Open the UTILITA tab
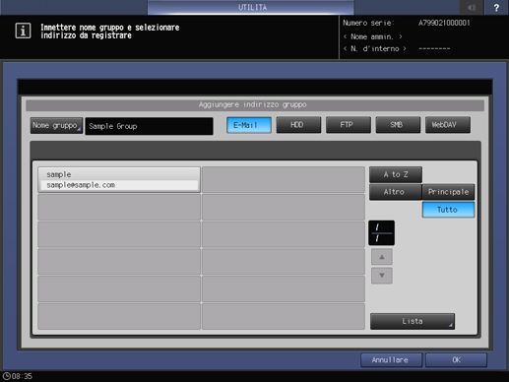Screen dimensions: 509x382 251,7
